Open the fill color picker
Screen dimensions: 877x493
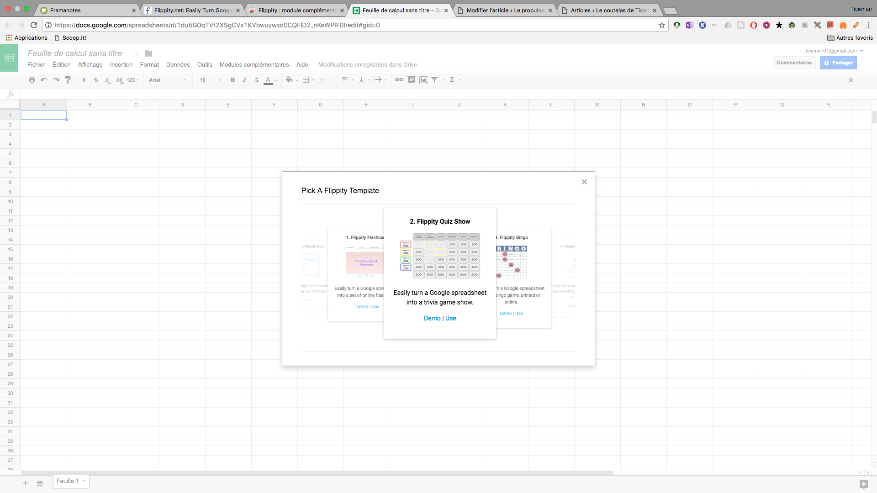[x=291, y=80]
